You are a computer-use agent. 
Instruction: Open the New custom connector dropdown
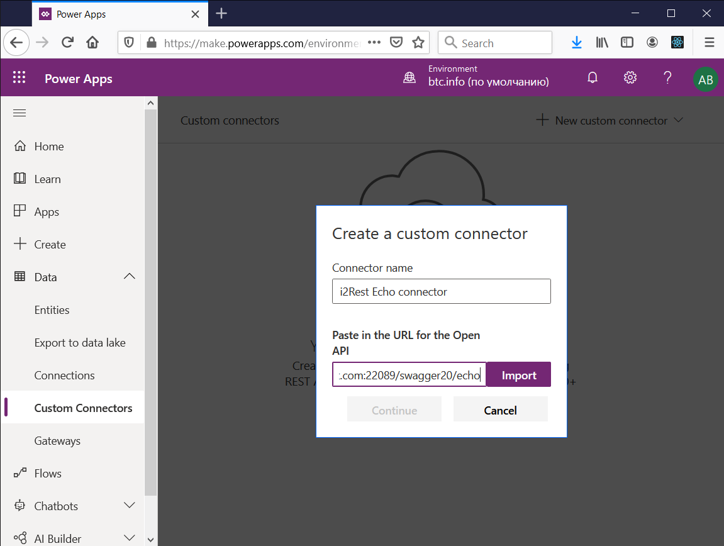[x=610, y=121]
